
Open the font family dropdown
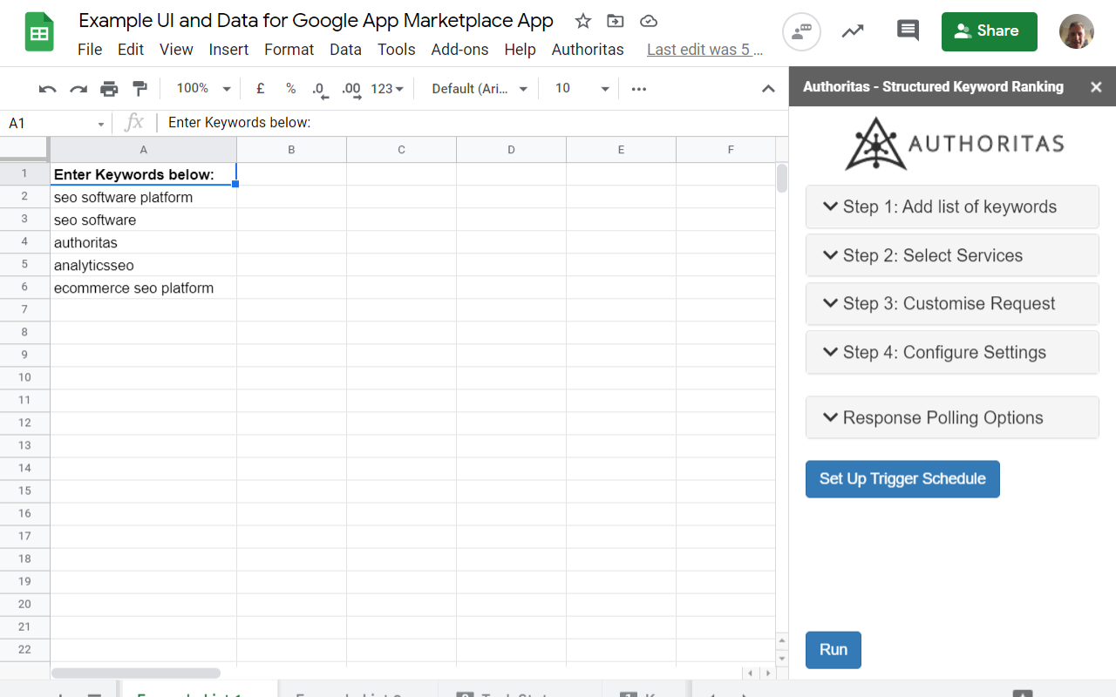tap(480, 88)
